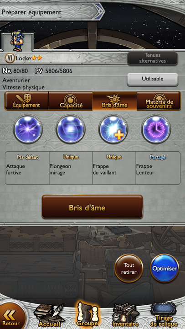Open Tenues alternatives
The width and height of the screenshot is (185, 329).
tap(153, 58)
